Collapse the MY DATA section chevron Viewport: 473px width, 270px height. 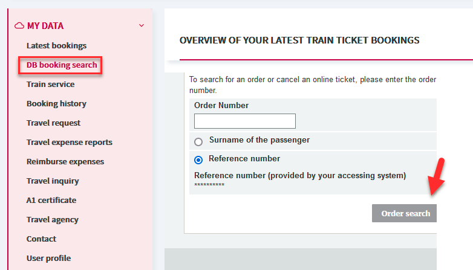click(142, 25)
